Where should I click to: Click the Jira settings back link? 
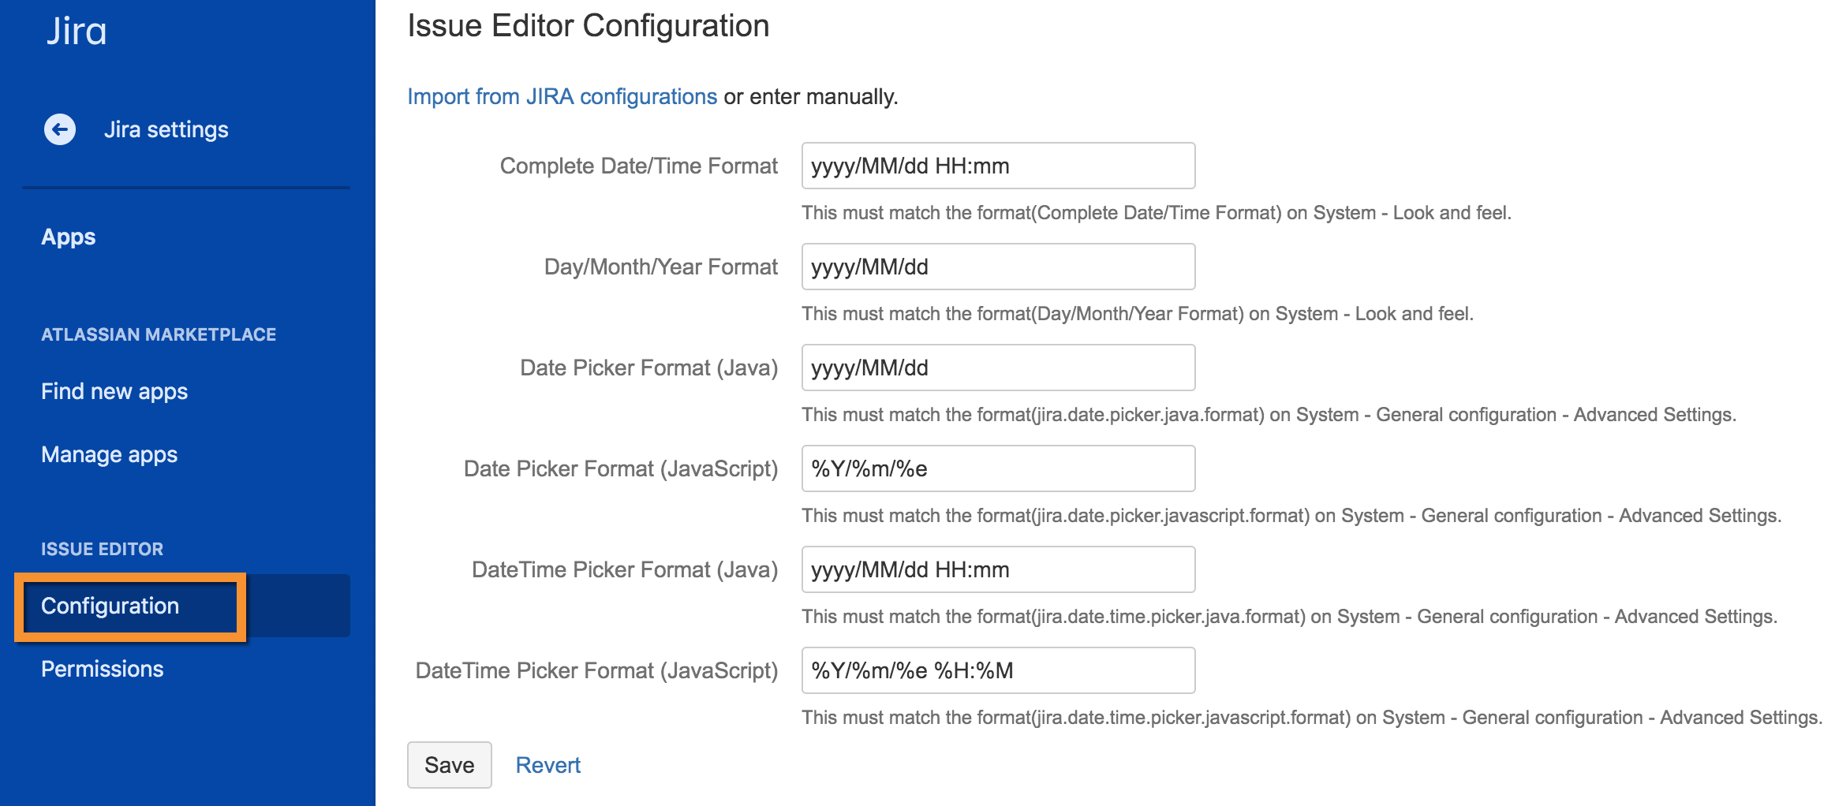166,129
